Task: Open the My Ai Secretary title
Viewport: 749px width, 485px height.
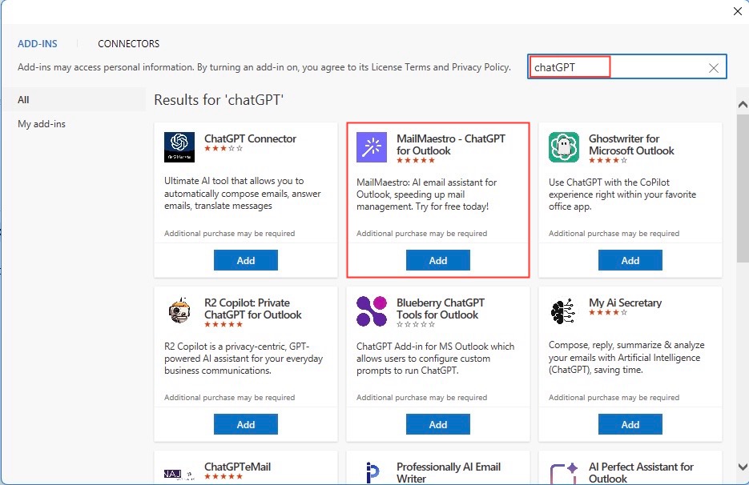Action: coord(625,303)
